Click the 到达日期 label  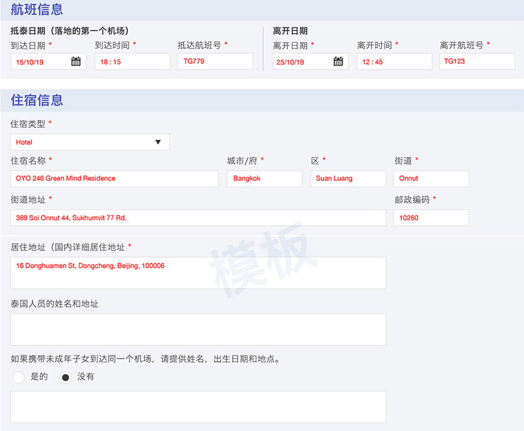(x=28, y=45)
